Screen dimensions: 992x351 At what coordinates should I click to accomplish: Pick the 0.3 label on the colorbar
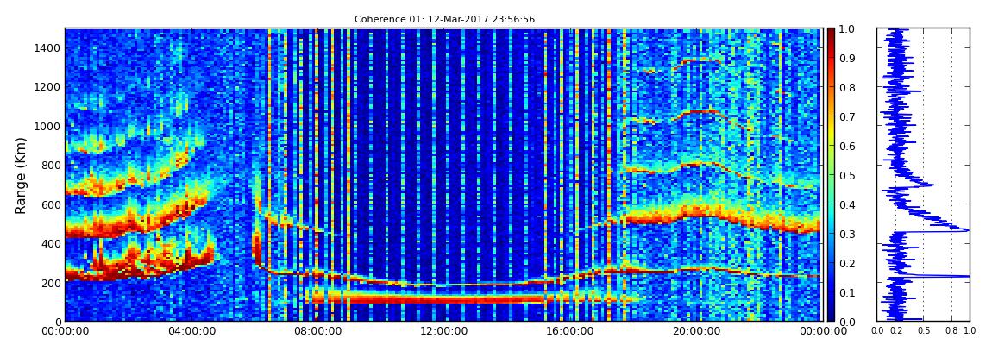847,234
